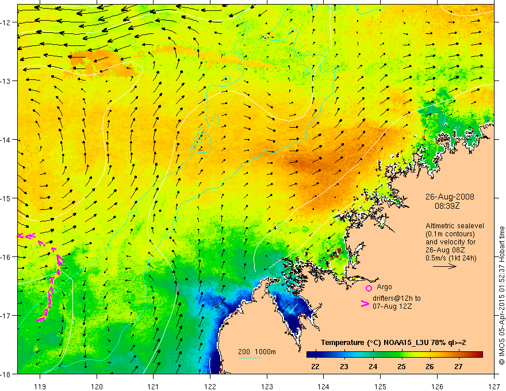Click the longitude axis label 120
This screenshot has height=391, width=506.
click(97, 386)
